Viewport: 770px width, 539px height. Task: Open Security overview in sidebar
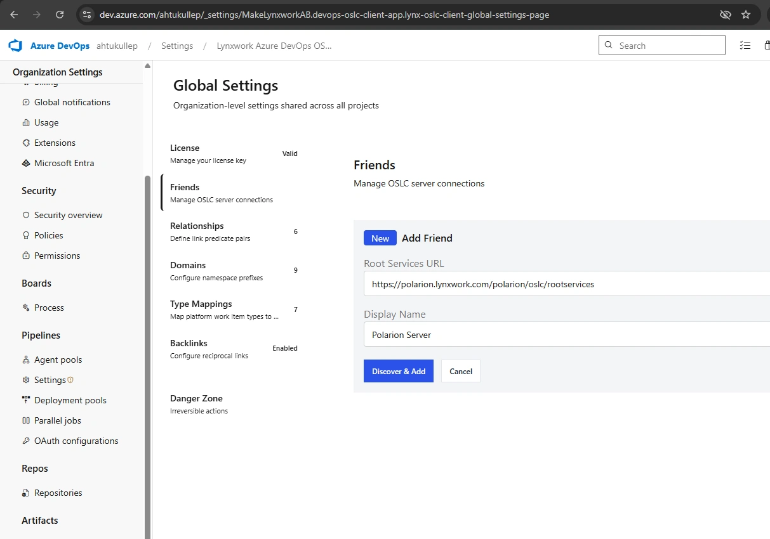(69, 215)
